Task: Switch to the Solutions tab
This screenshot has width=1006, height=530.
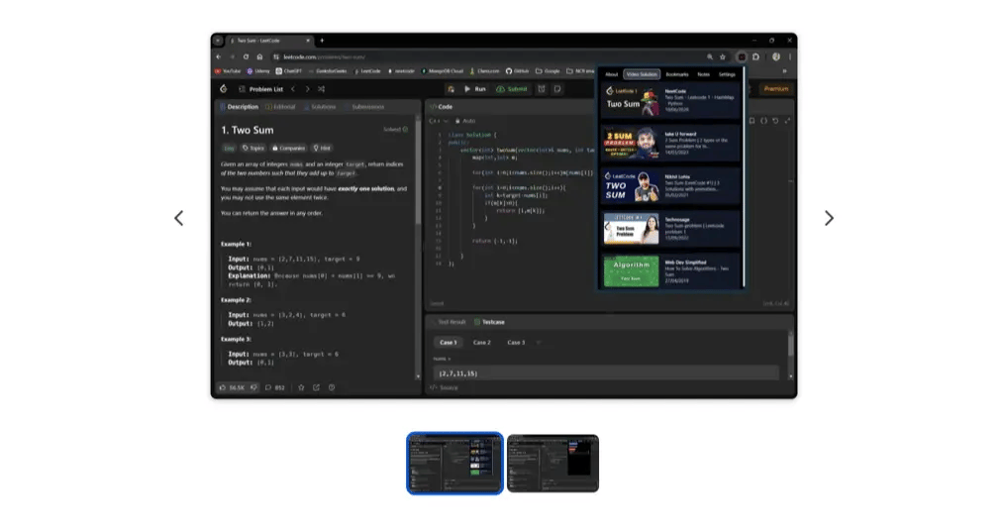Action: pos(320,107)
